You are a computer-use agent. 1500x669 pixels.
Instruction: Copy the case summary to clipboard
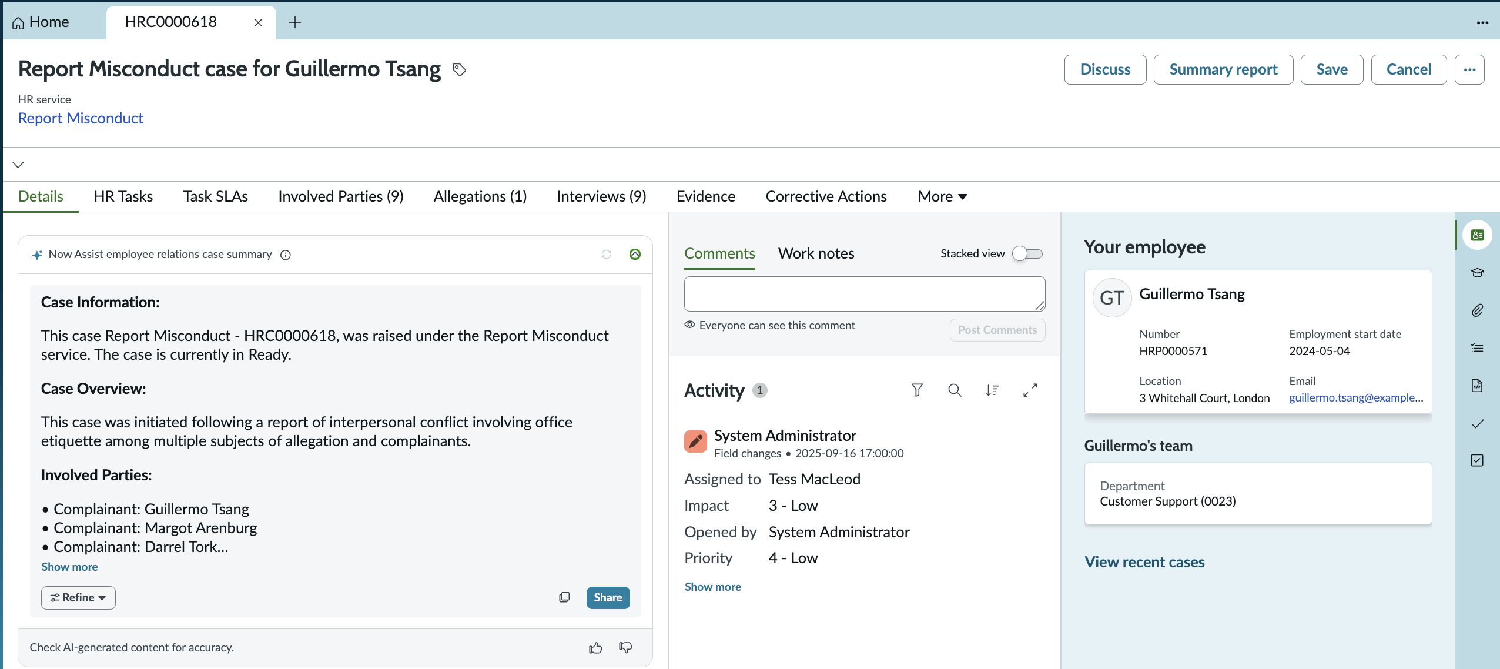[564, 597]
